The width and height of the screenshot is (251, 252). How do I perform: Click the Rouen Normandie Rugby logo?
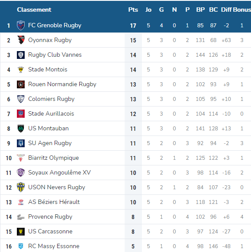point(21,84)
